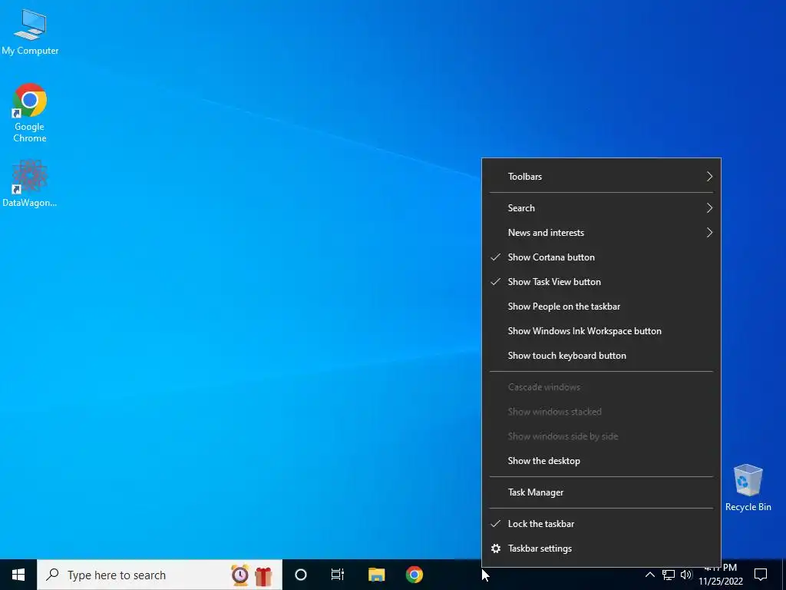Click the alarm clock and gift search highlight
This screenshot has height=590, width=786.
(x=252, y=575)
